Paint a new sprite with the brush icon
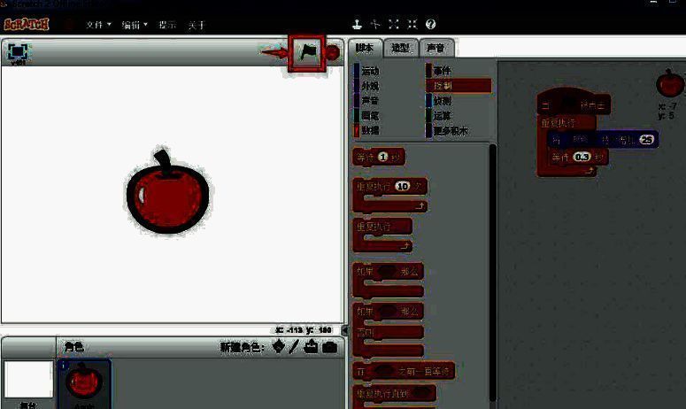The width and height of the screenshot is (686, 409). tap(294, 347)
